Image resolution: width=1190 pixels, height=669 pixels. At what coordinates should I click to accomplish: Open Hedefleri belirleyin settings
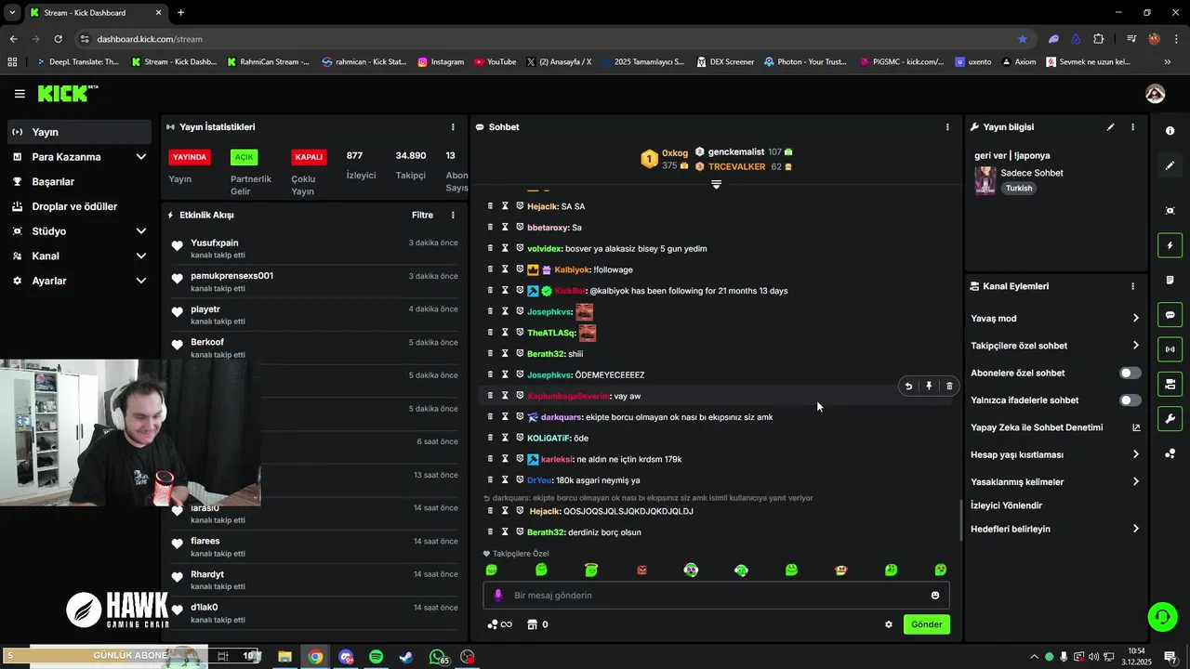[1055, 529]
